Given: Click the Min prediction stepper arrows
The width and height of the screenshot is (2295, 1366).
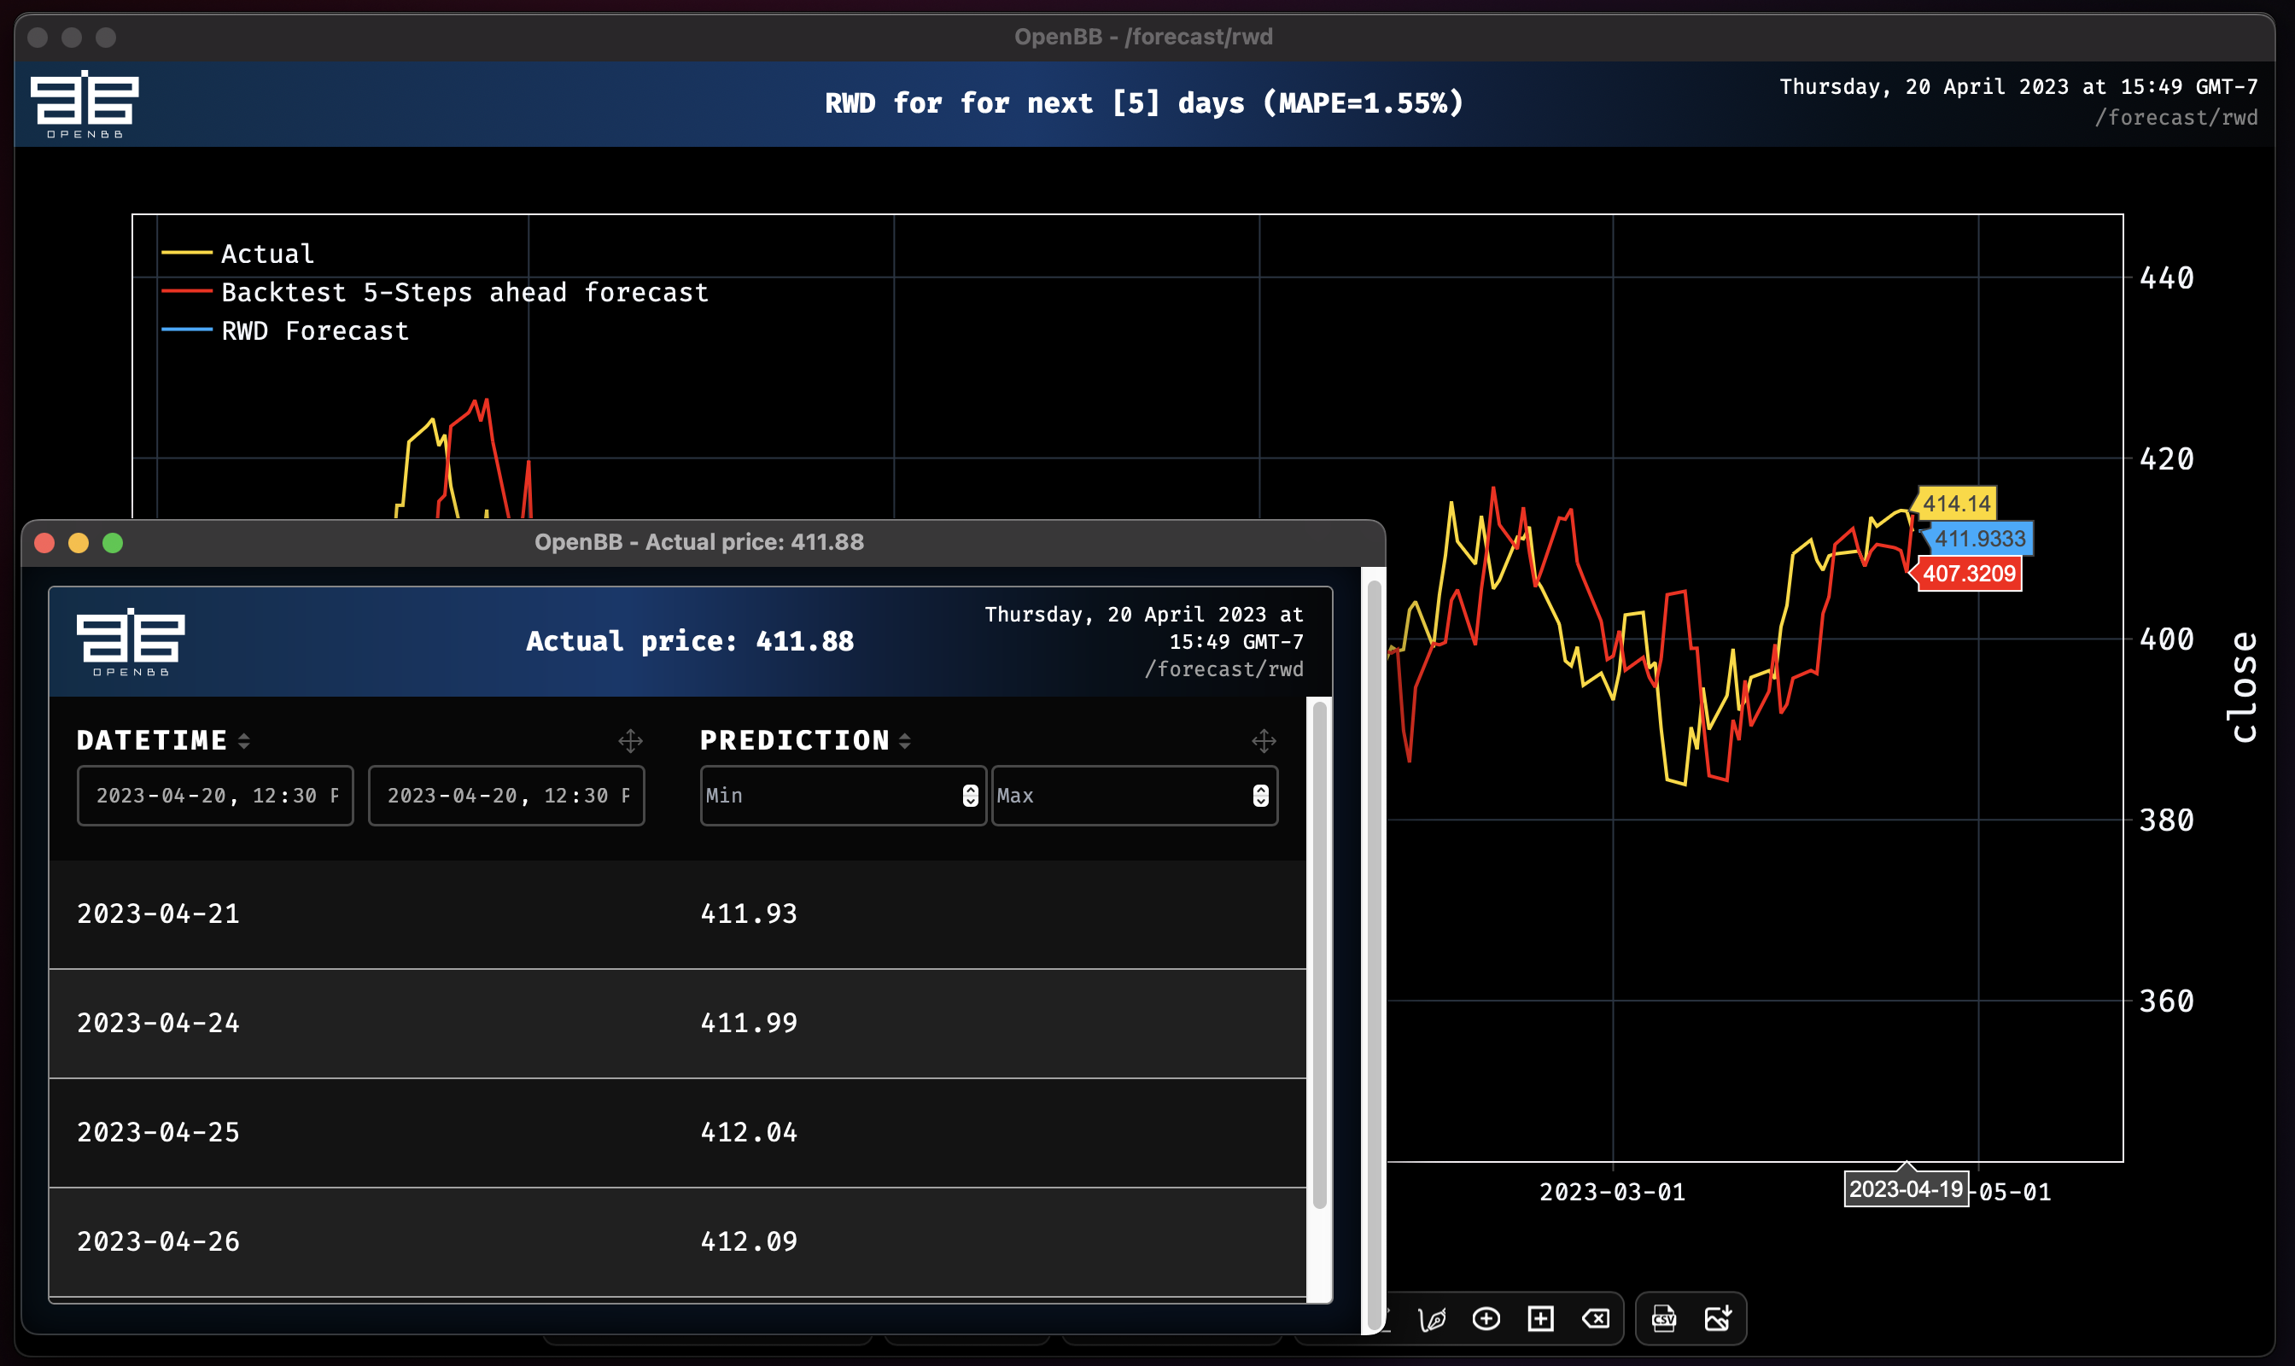Looking at the screenshot, I should coord(970,797).
